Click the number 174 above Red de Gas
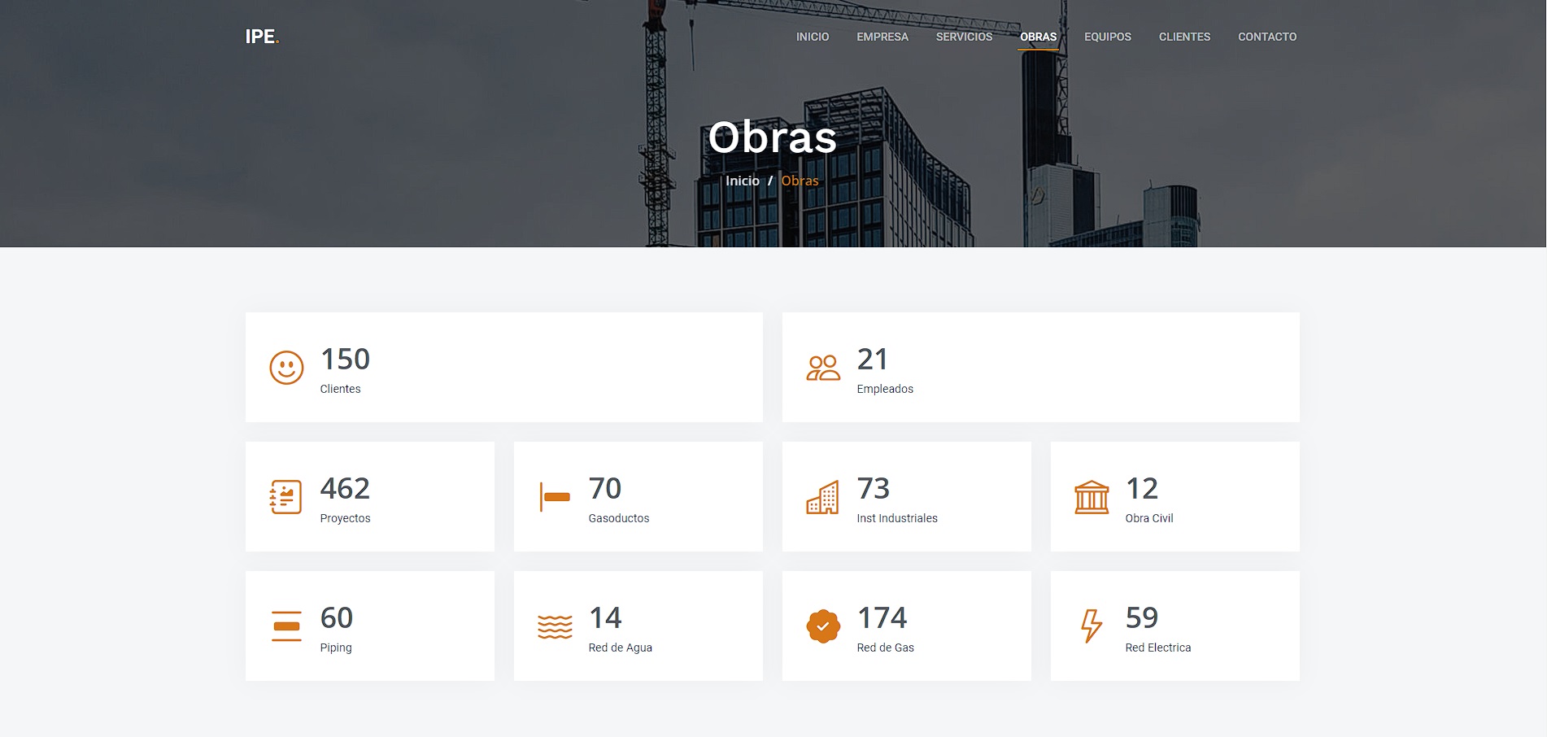The width and height of the screenshot is (1547, 737). (x=882, y=618)
